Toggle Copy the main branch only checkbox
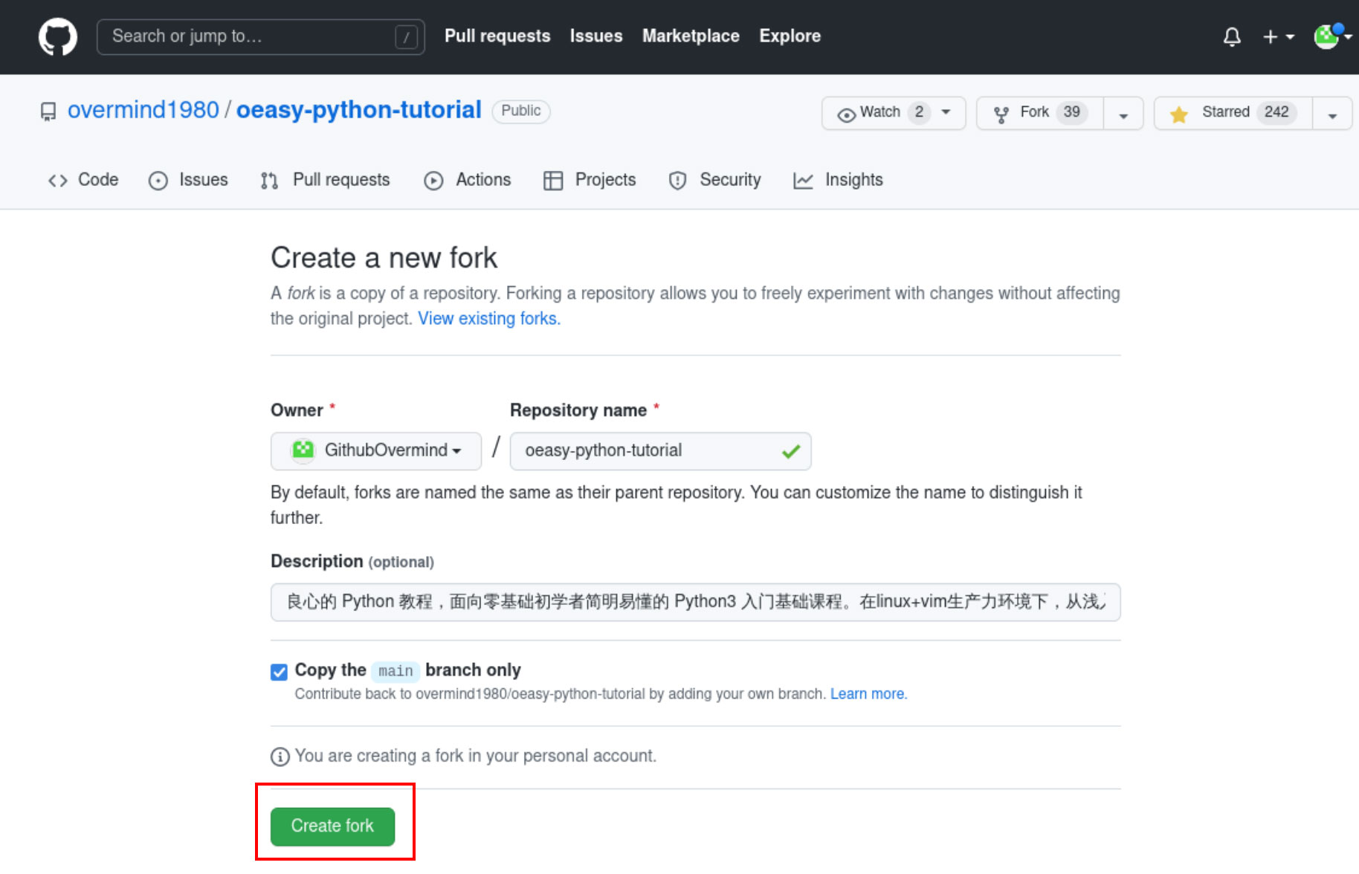1359x874 pixels. coord(279,672)
